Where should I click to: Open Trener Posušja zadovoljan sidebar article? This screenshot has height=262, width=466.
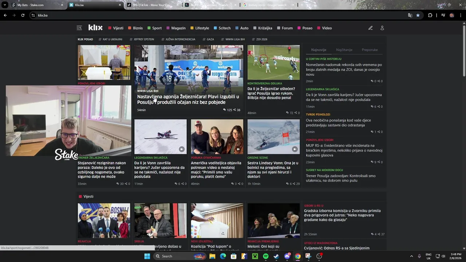pos(341,178)
